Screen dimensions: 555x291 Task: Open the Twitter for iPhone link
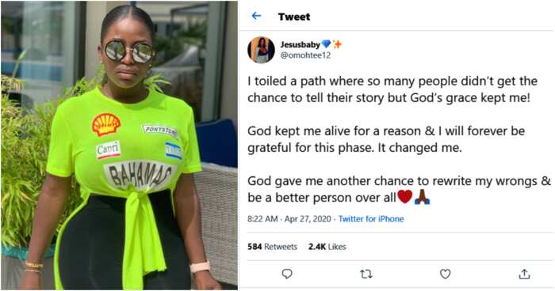click(371, 219)
